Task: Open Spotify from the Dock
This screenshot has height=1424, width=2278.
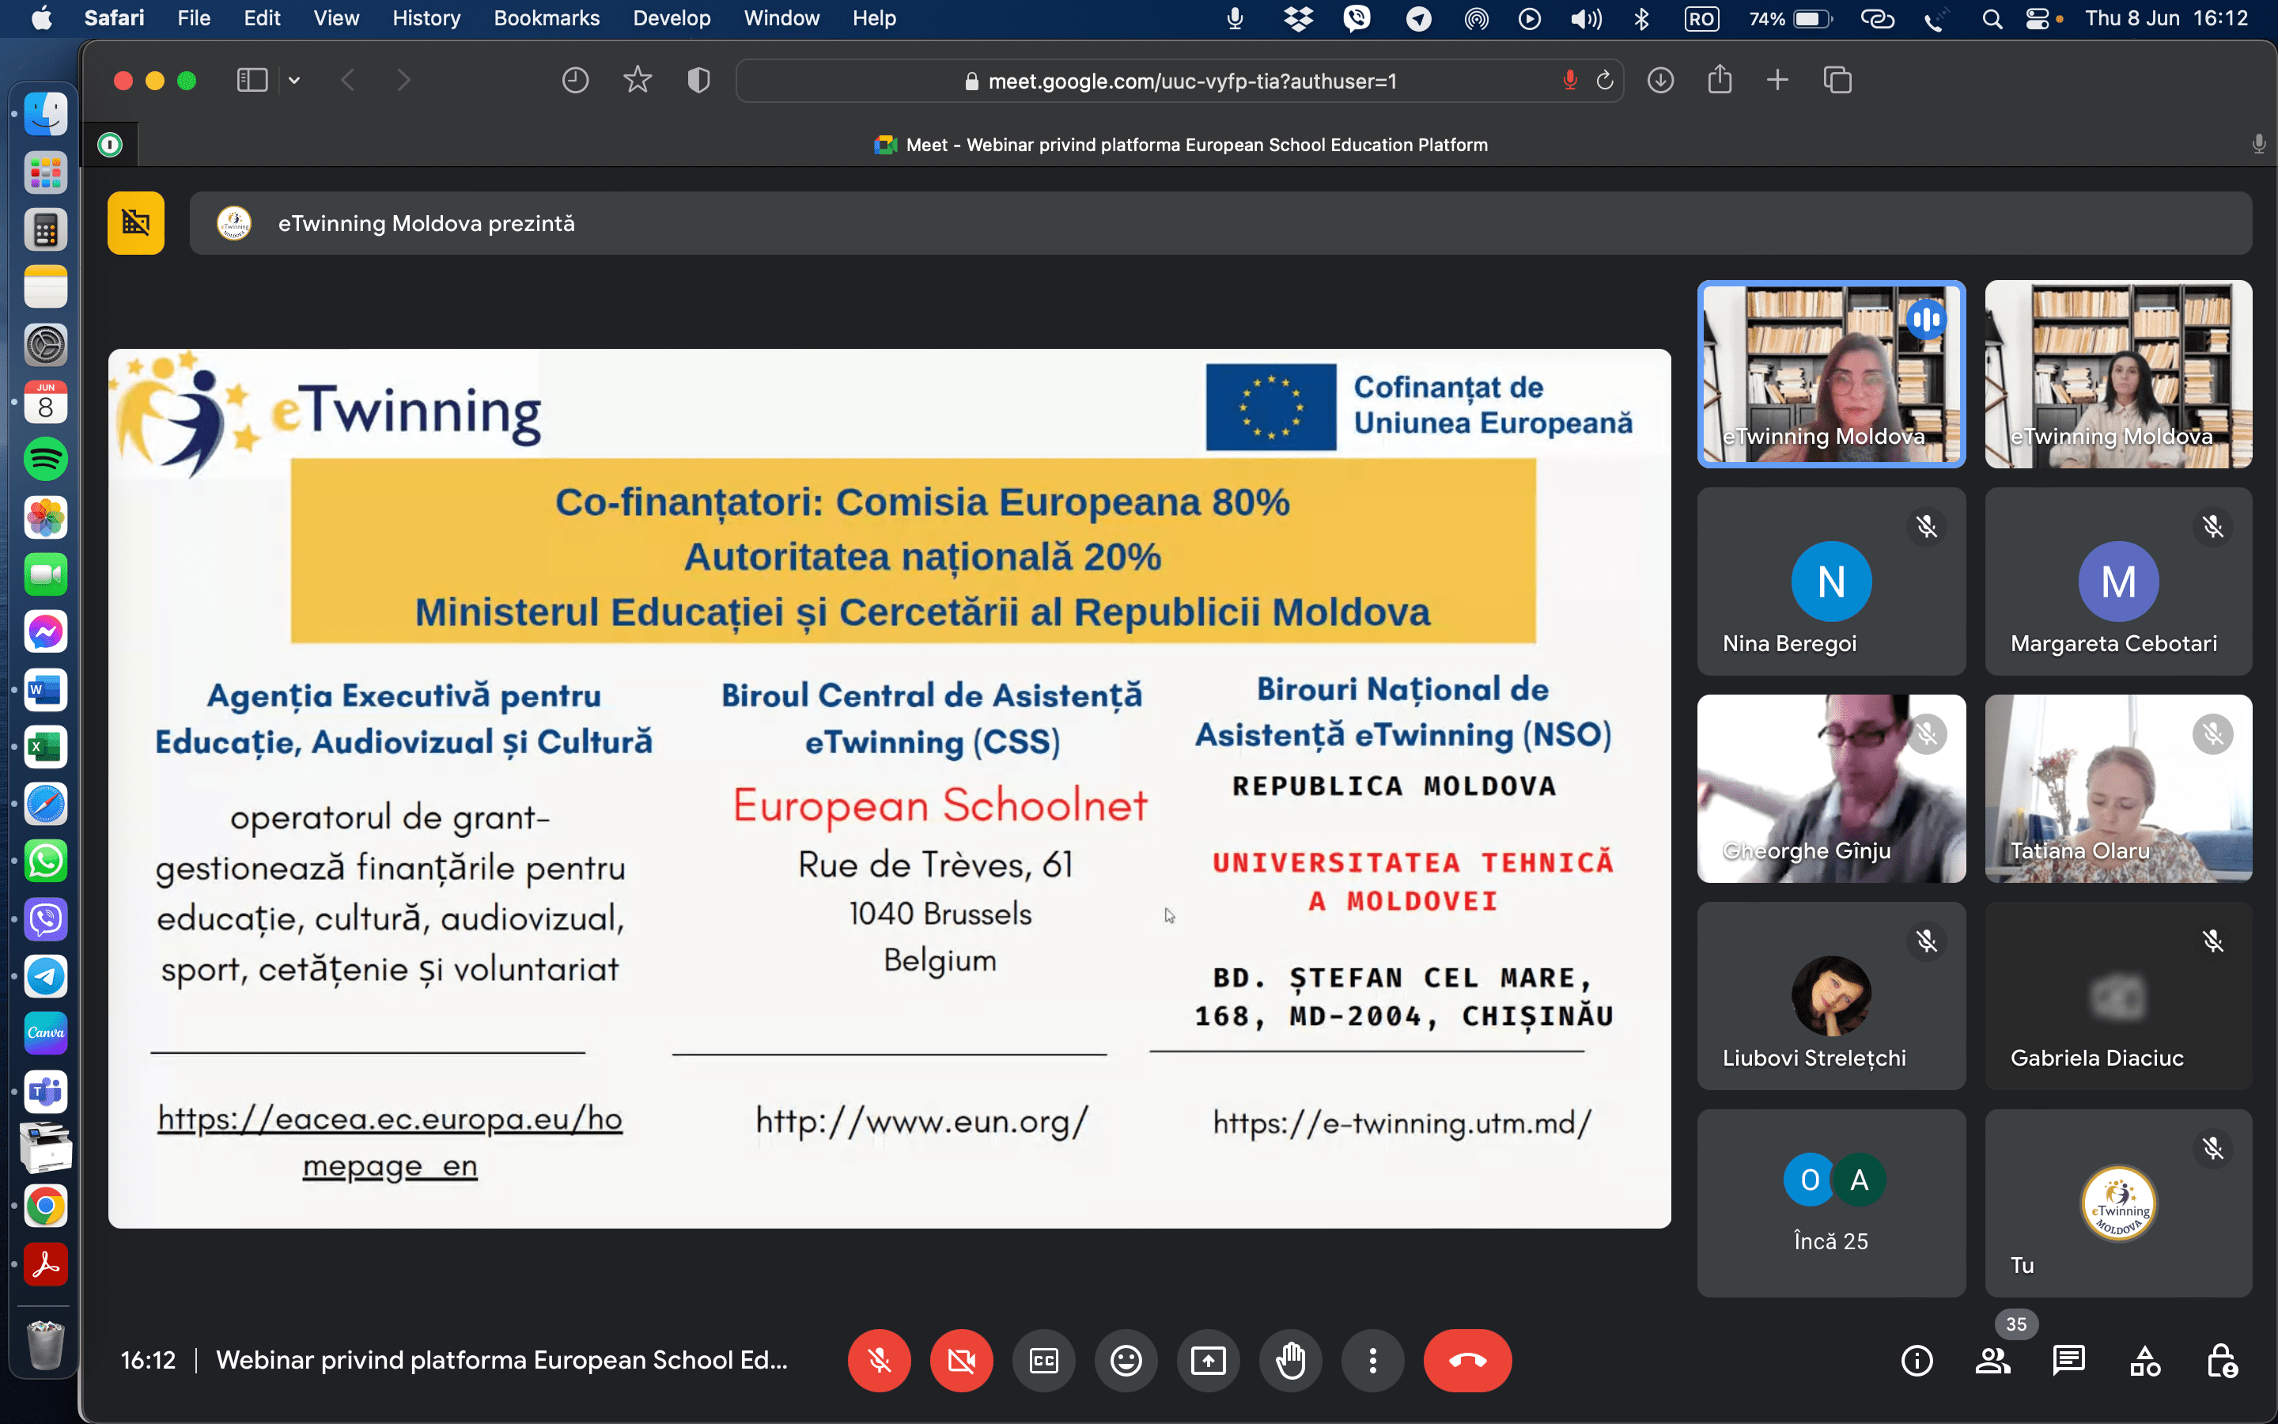Action: (x=45, y=460)
